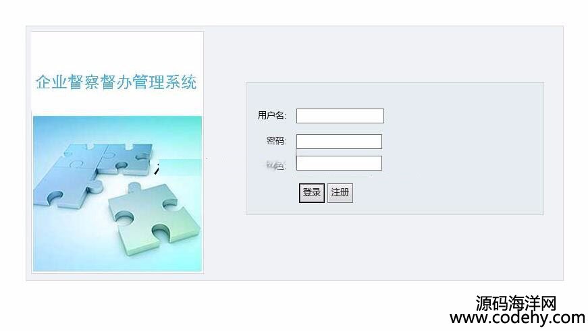
Task: Click the 源码海洋网 watermark text
Action: click(516, 303)
